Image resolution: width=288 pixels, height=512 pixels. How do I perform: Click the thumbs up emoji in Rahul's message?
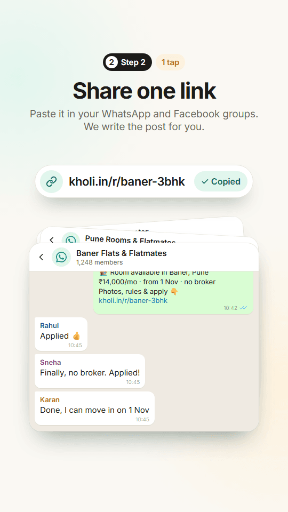76,335
